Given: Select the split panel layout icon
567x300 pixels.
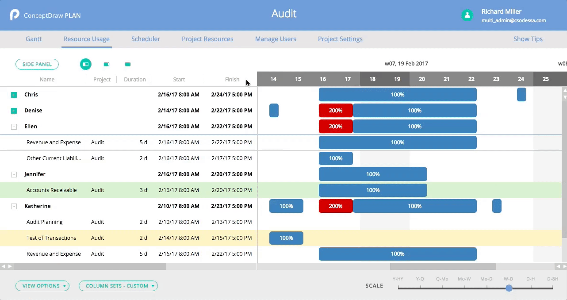Looking at the screenshot, I should coord(86,64).
